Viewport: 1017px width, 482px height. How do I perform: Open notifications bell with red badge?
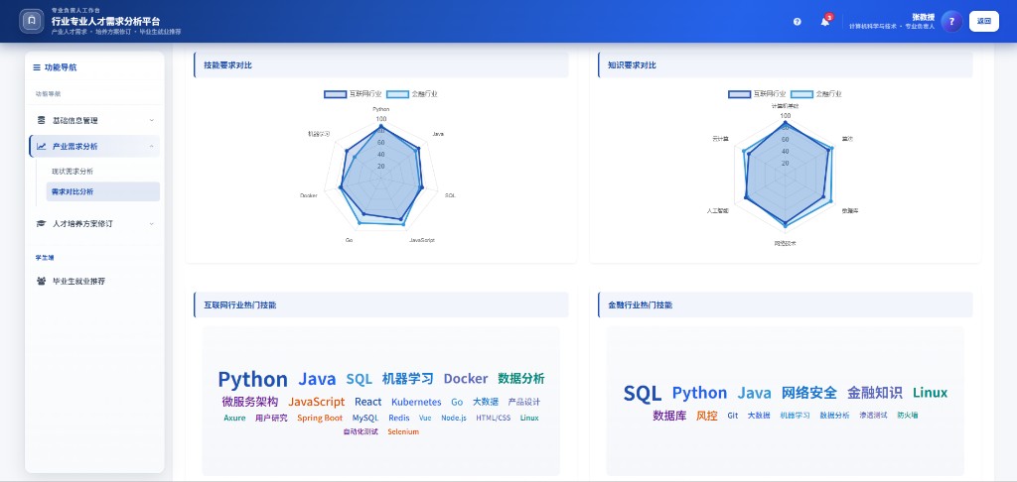tap(825, 22)
